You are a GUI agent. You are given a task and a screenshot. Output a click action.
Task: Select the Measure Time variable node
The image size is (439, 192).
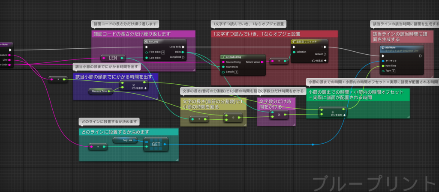(x=101, y=91)
